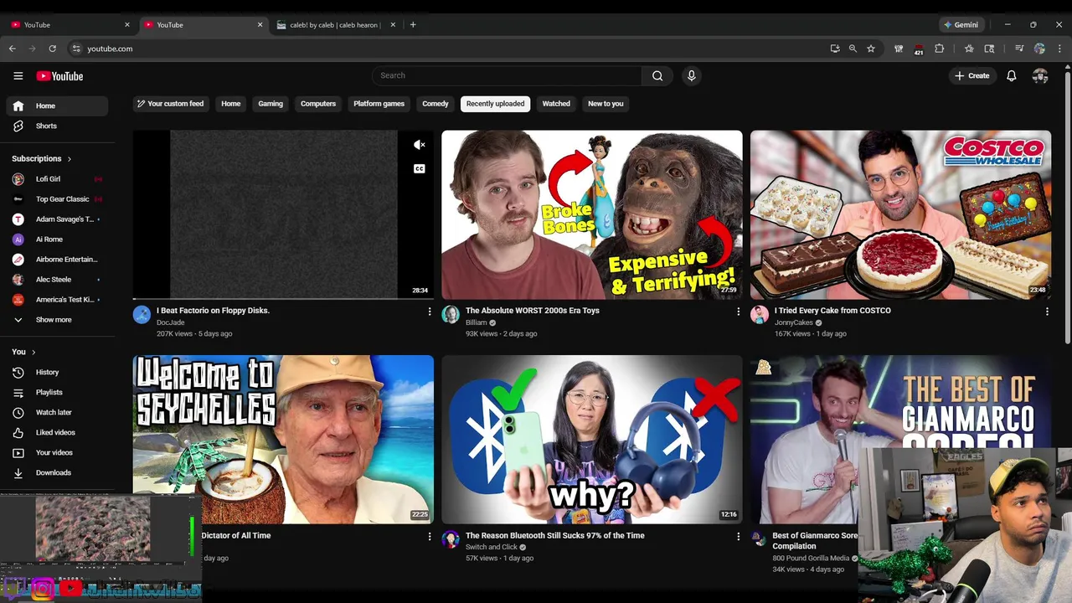Screen dimensions: 1072x603
Task: Open the DocJade channel link
Action: click(x=170, y=322)
